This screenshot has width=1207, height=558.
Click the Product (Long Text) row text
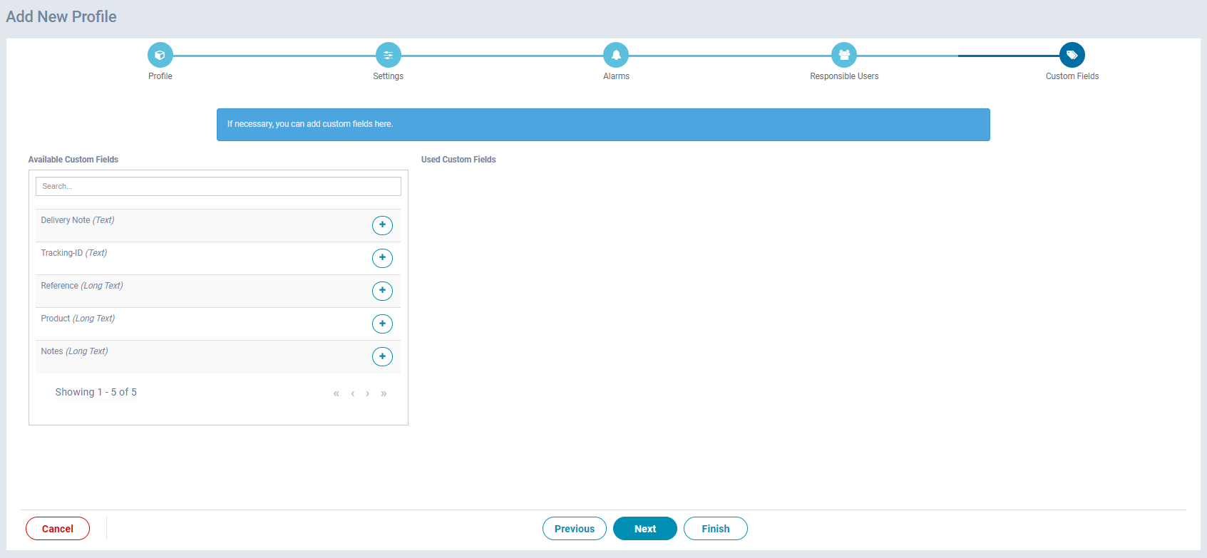coord(78,319)
